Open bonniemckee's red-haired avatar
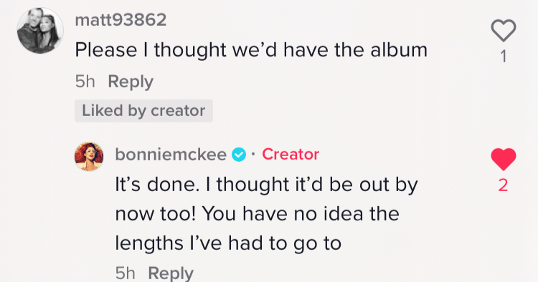 pos(89,157)
